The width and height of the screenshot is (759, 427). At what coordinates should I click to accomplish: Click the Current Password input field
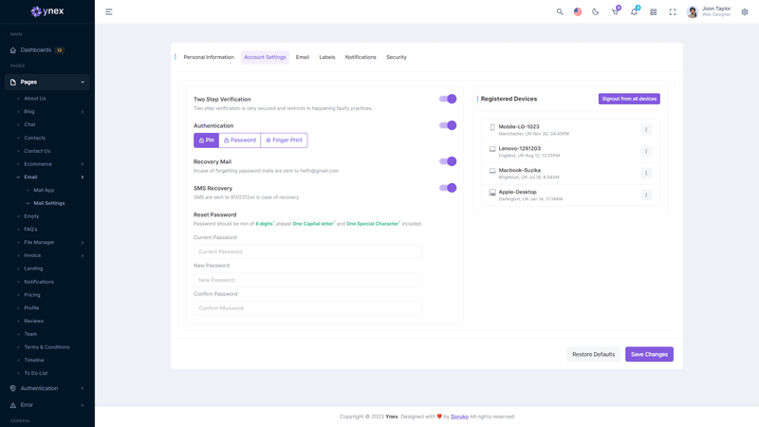click(307, 251)
